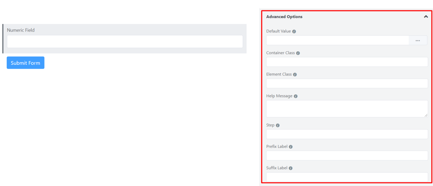Click the Default Value info icon

[x=294, y=31]
